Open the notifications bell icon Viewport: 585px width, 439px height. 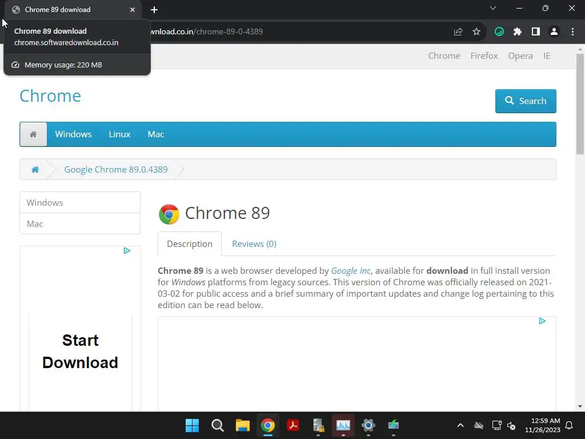click(x=569, y=425)
